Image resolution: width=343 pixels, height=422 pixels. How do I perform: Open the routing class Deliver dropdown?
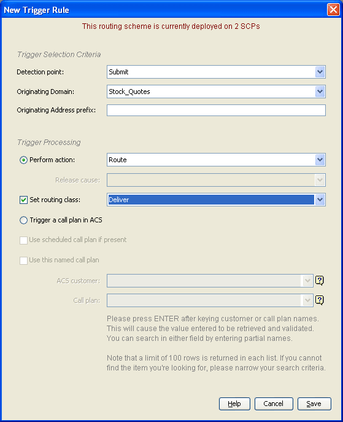click(320, 200)
